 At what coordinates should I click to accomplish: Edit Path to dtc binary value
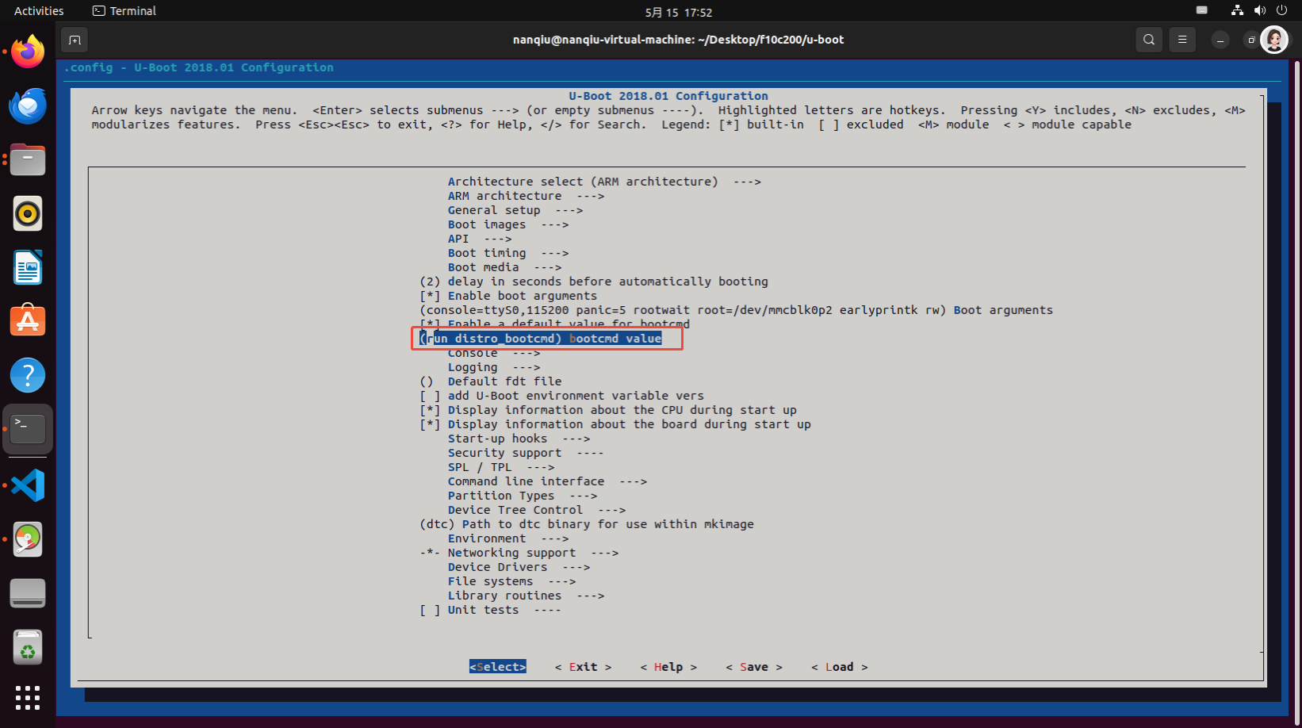coord(587,524)
